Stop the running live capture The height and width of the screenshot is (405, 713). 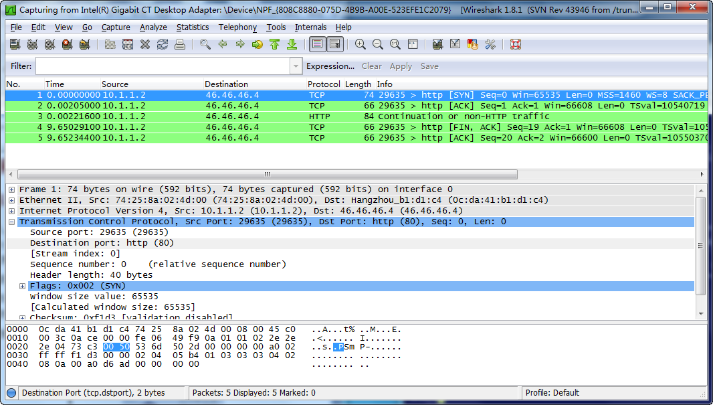tap(68, 44)
